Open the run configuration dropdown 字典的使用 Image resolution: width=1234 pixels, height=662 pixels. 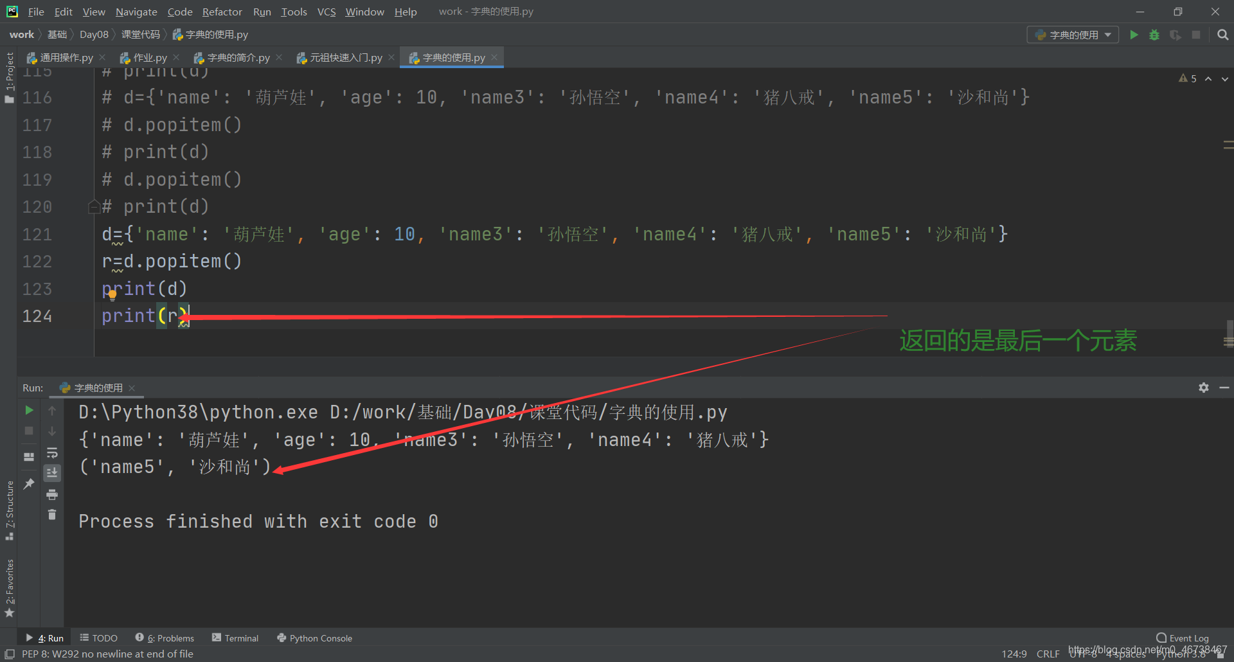click(x=1073, y=35)
